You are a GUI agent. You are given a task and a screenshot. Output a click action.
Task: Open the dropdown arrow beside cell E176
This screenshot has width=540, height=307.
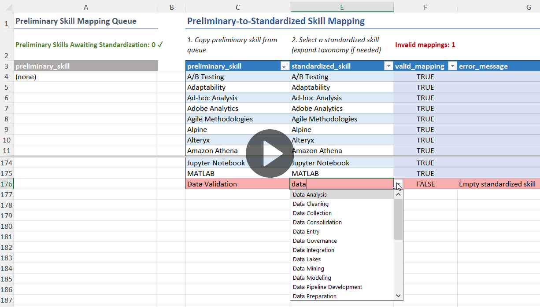click(x=398, y=184)
